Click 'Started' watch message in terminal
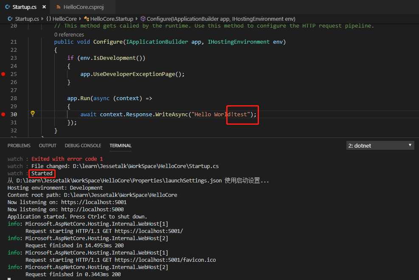 click(x=42, y=174)
